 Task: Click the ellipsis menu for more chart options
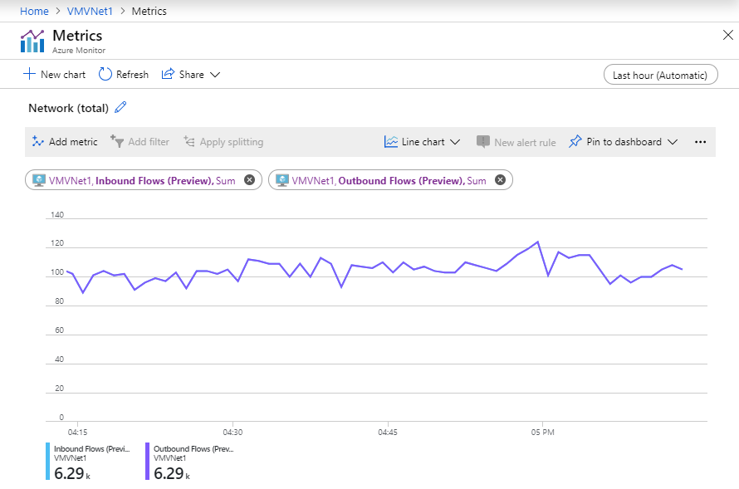tap(702, 141)
